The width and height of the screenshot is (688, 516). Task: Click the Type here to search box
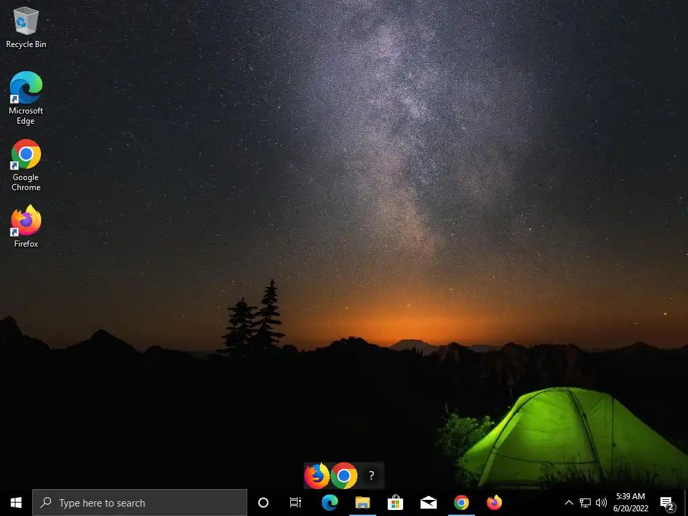(x=140, y=503)
